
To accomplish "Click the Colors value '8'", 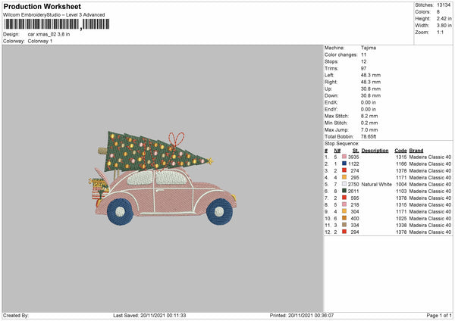I will click(438, 12).
